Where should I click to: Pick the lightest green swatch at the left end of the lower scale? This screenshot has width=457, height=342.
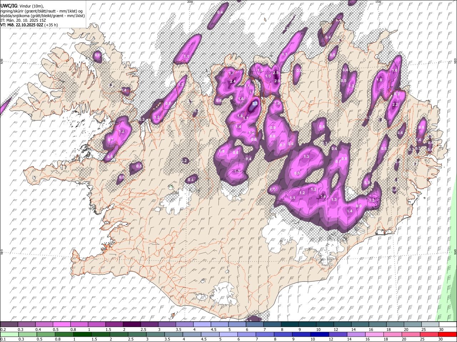(9, 334)
